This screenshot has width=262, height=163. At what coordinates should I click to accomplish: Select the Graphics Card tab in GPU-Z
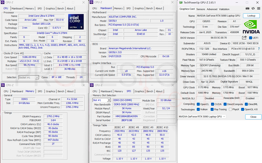pyautogui.click(x=187, y=9)
